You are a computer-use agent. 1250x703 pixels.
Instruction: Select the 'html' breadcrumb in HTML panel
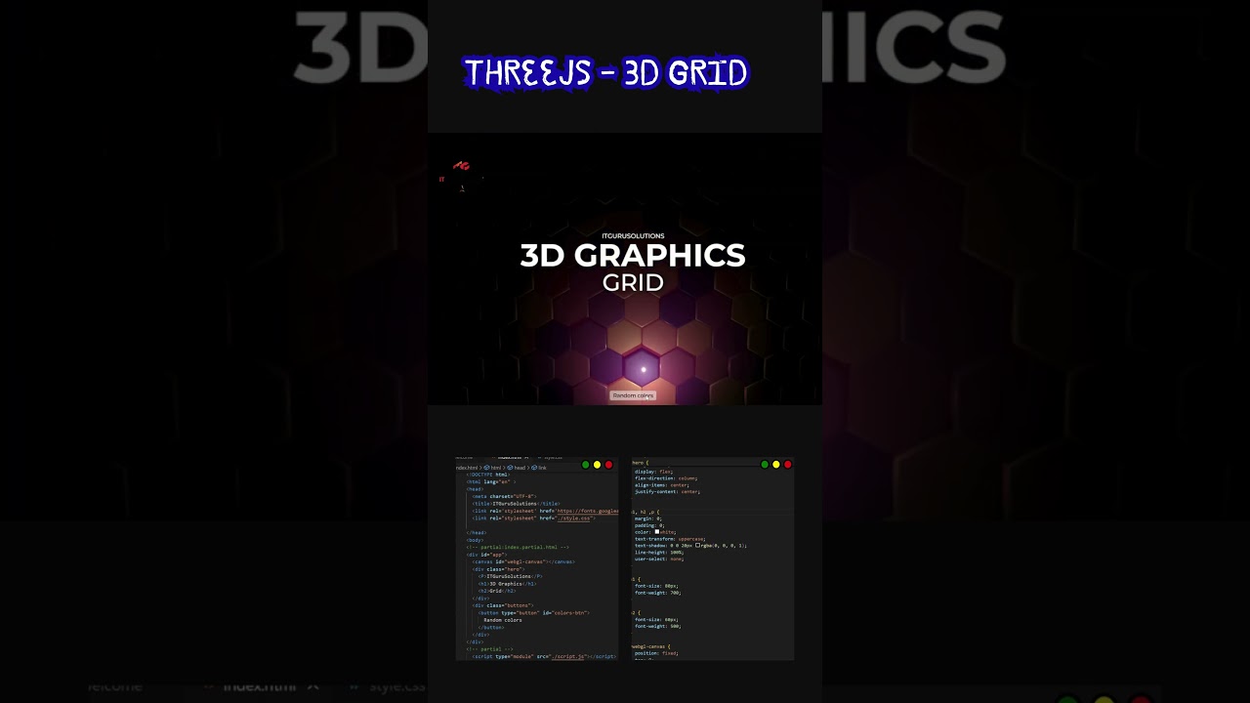(x=492, y=468)
